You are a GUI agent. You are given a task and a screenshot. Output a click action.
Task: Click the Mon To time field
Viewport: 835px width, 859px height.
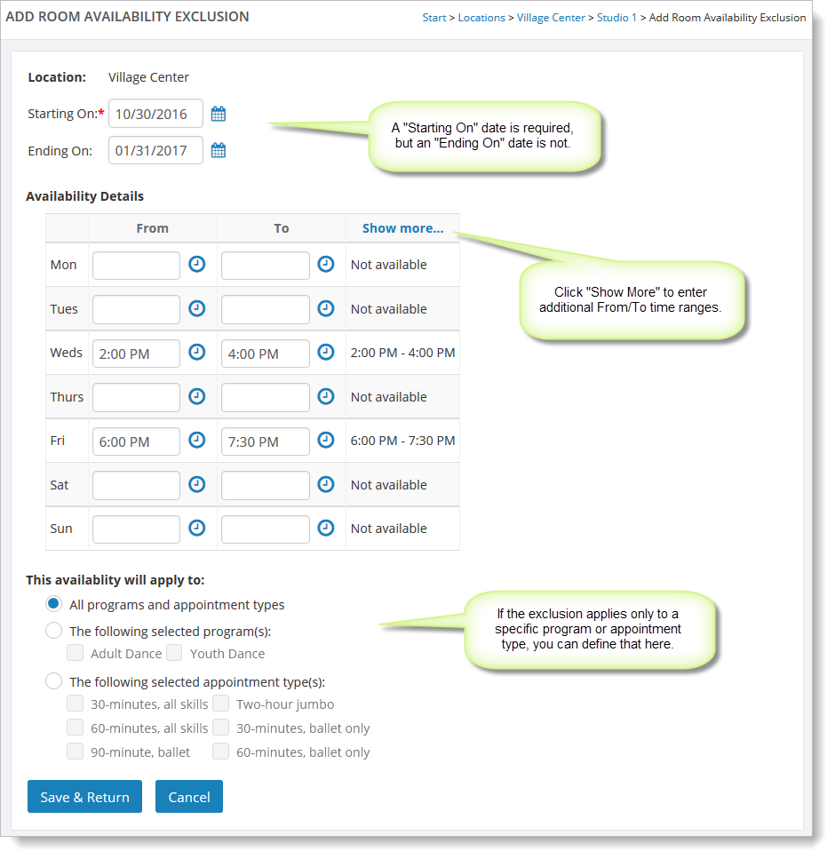point(266,266)
